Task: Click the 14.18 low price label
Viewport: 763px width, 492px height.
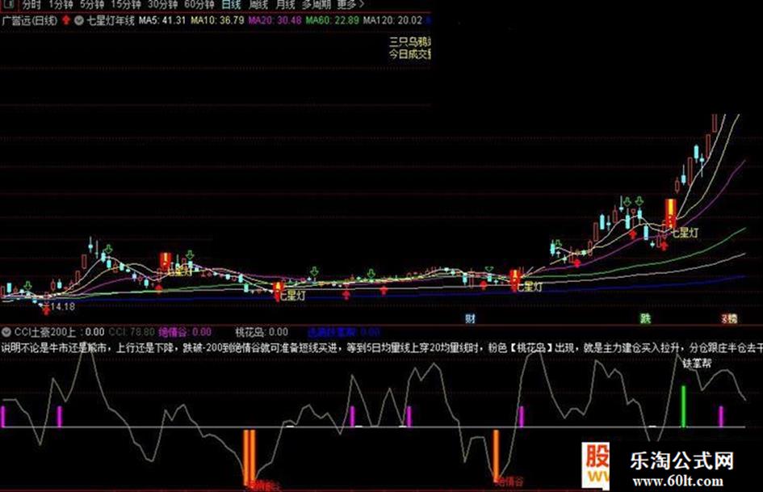Action: (x=63, y=307)
